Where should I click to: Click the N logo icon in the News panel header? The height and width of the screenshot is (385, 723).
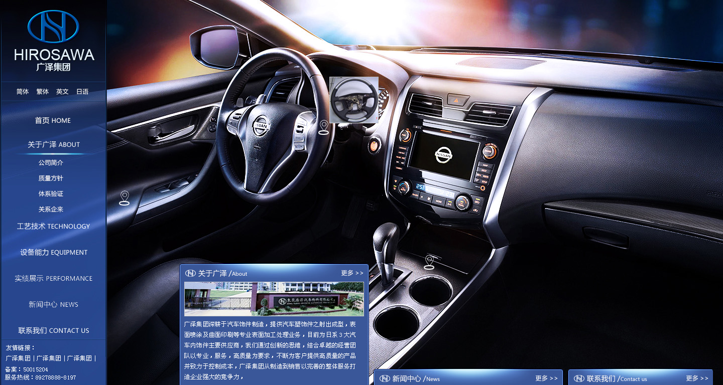tap(385, 378)
